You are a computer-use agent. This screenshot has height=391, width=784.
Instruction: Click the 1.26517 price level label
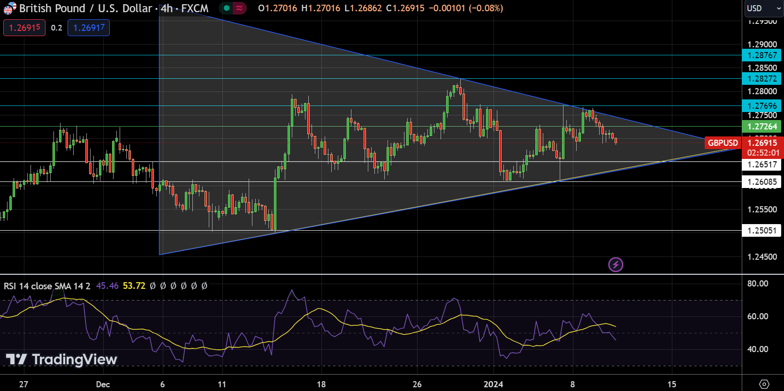(762, 165)
